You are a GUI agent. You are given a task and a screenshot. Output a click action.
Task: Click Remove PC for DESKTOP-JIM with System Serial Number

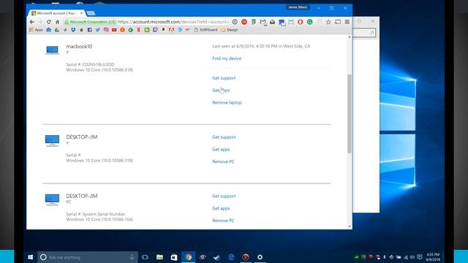click(223, 221)
